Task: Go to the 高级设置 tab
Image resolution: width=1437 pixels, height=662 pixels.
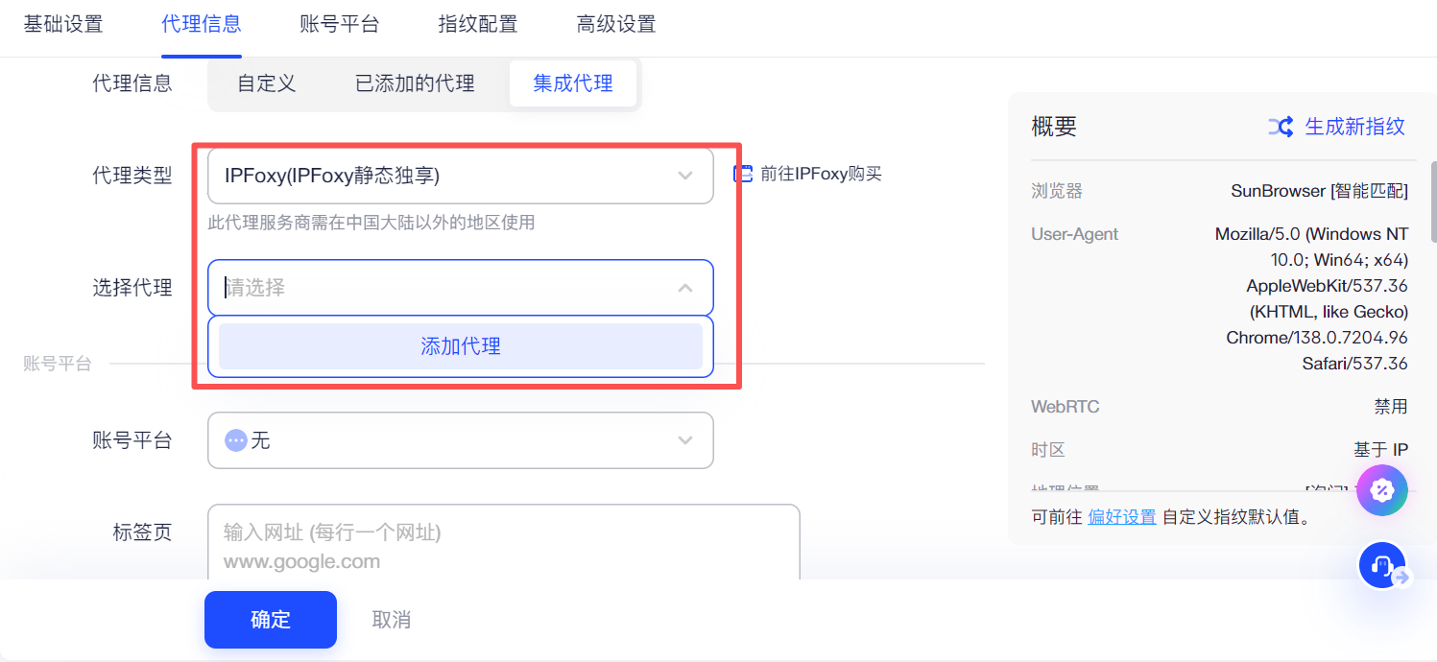Action: (x=616, y=24)
